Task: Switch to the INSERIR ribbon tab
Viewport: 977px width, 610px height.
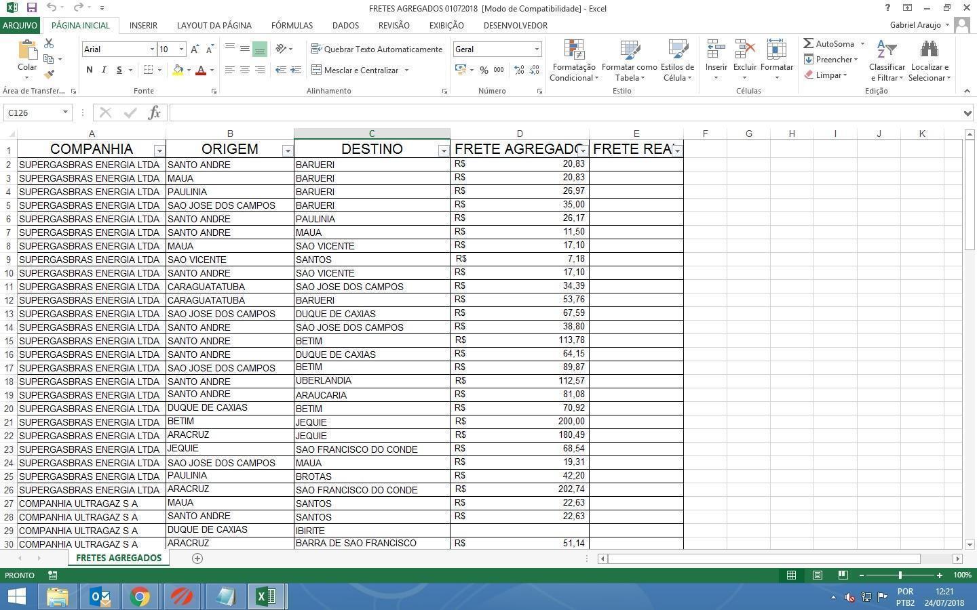Action: (x=143, y=25)
